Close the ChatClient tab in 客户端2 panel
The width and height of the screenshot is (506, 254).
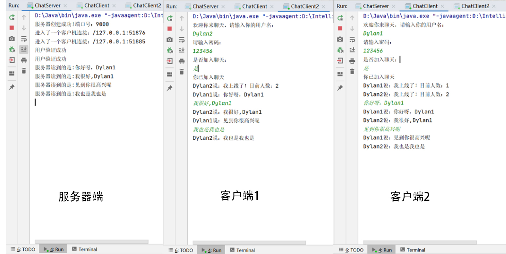(x=442, y=6)
